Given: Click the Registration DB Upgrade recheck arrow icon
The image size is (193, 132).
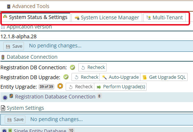Looking at the screenshot, I should [77, 77].
